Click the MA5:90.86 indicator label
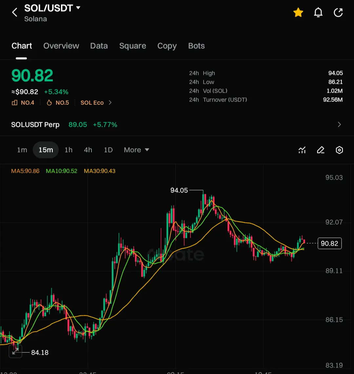This screenshot has width=354, height=374. tap(25, 171)
